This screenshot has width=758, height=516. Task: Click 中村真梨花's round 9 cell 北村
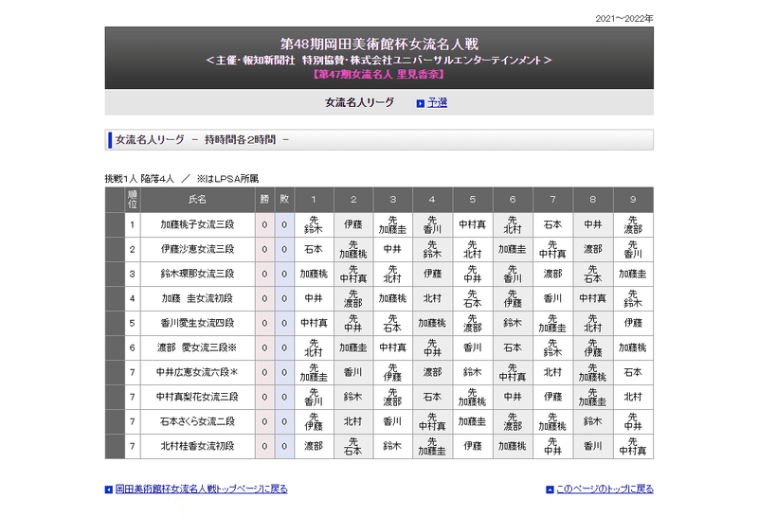(633, 397)
